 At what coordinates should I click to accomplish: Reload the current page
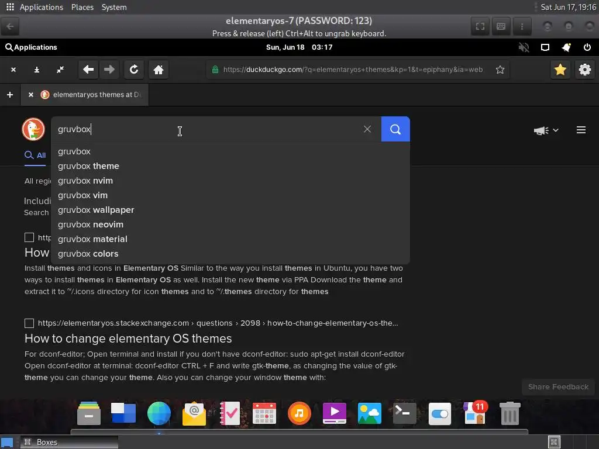(134, 70)
